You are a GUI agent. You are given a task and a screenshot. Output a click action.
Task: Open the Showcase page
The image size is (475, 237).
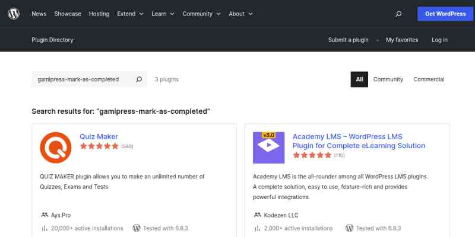[68, 14]
